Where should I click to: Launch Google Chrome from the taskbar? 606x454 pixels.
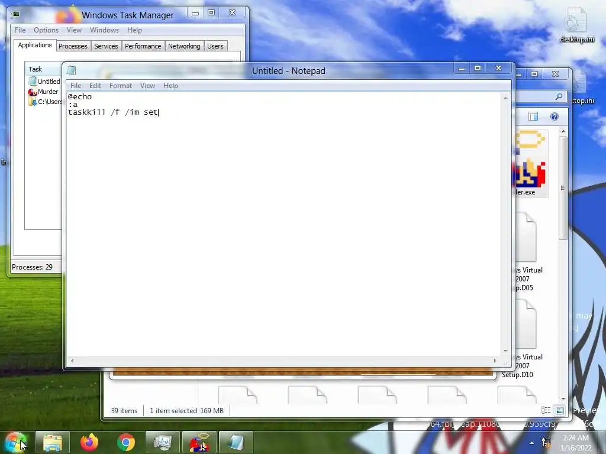click(126, 442)
